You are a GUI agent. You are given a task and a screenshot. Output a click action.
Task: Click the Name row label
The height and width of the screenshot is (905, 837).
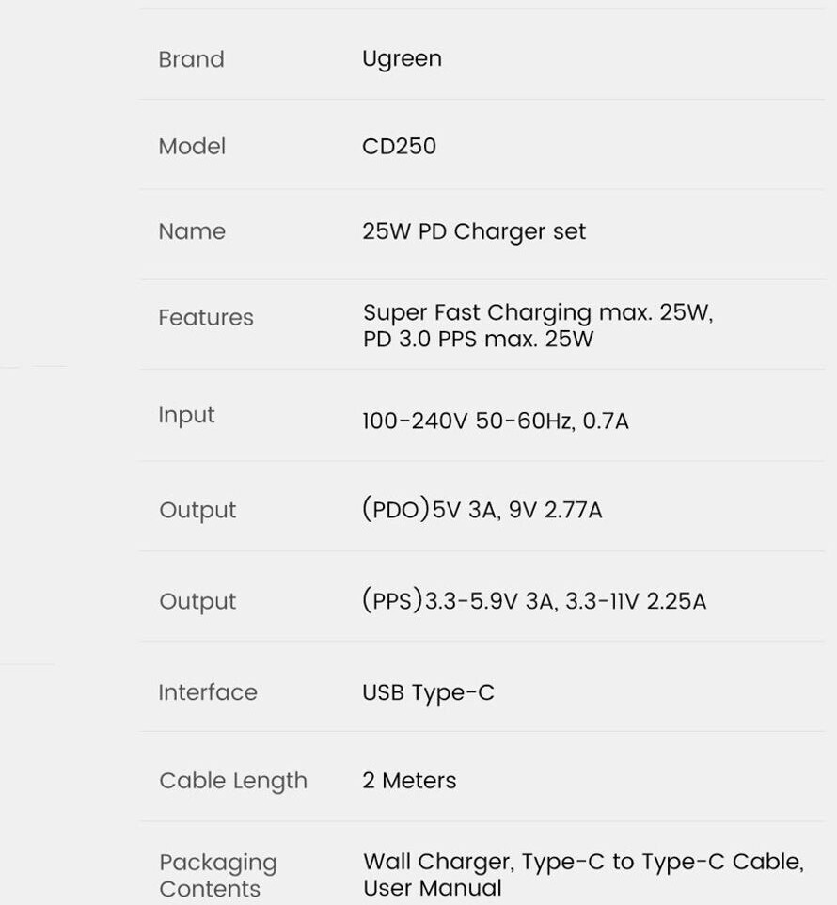pyautogui.click(x=192, y=231)
